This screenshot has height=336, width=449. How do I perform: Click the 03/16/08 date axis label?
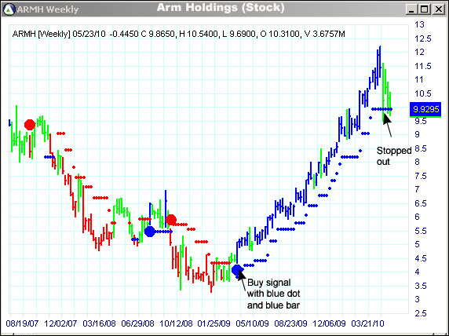point(99,323)
